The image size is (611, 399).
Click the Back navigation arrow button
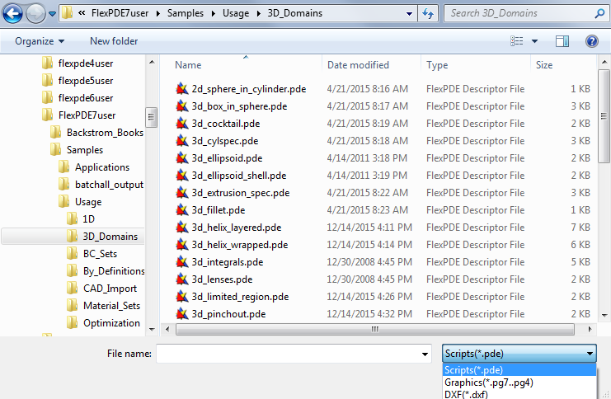coord(12,14)
